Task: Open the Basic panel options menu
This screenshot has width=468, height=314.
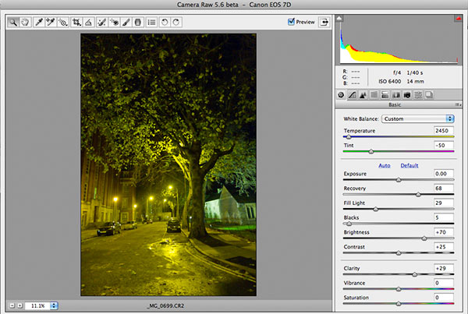Action: tap(458, 104)
